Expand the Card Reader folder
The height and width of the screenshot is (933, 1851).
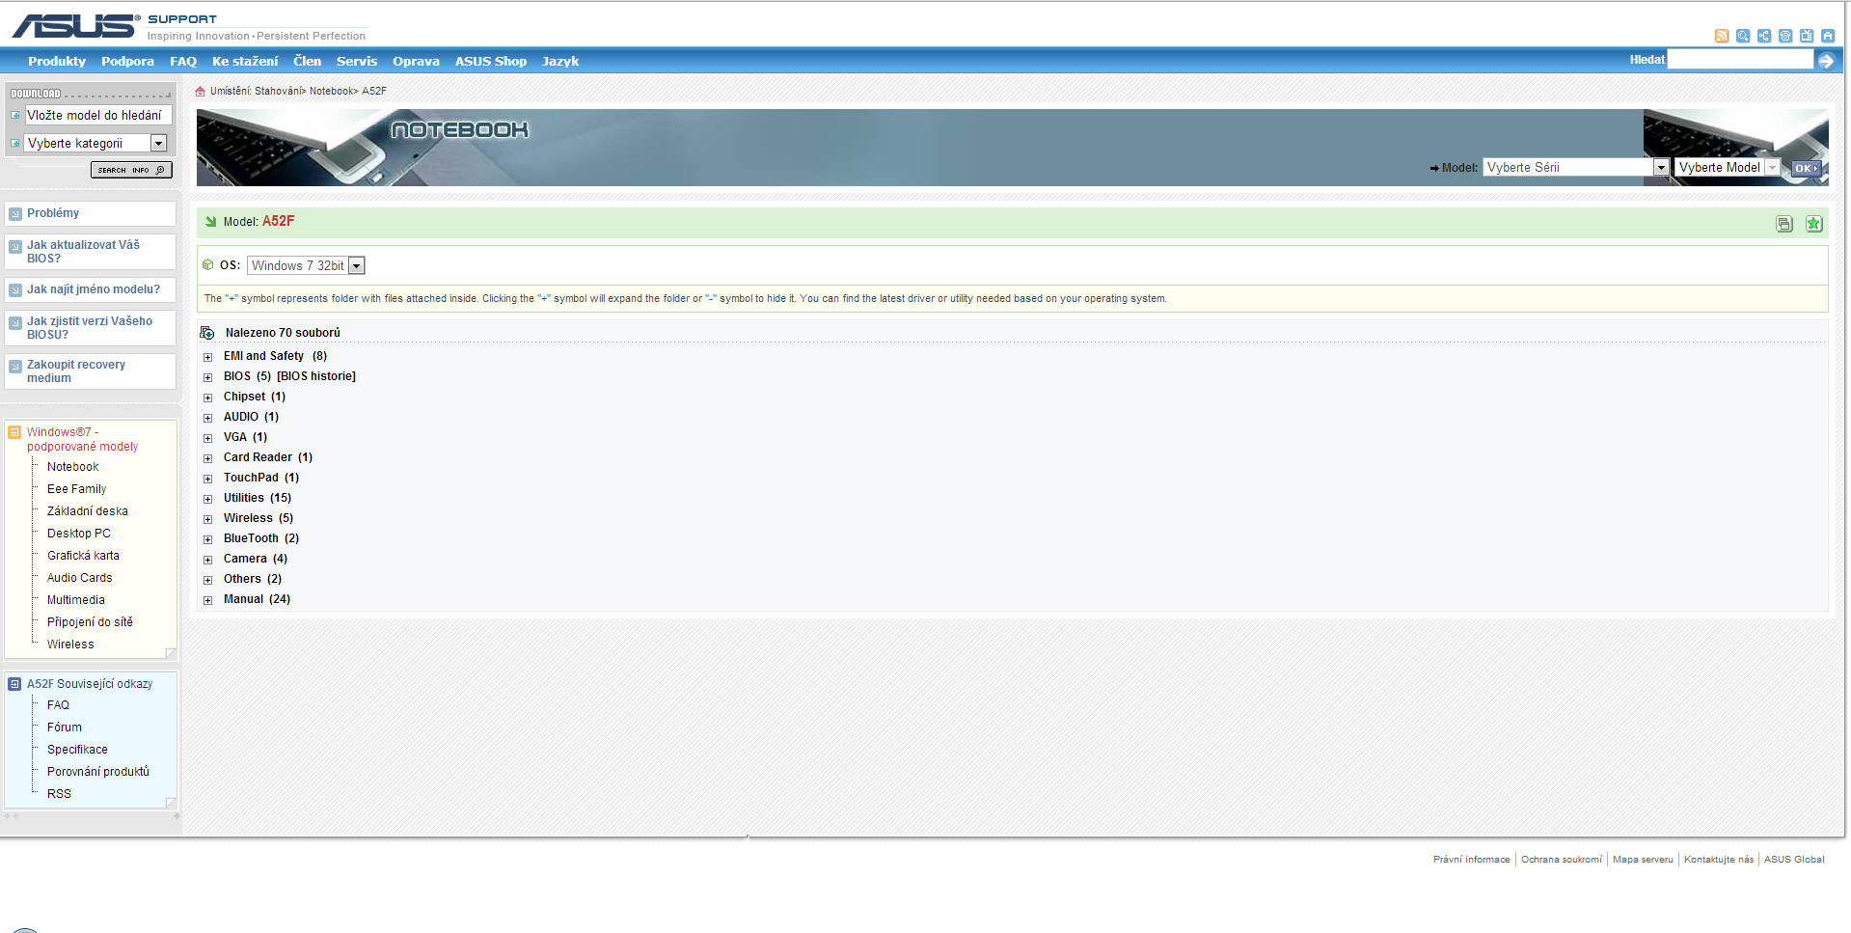click(x=207, y=458)
